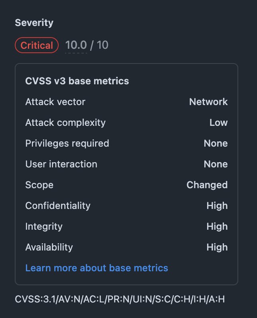The width and height of the screenshot is (257, 318).
Task: Click the Changed scope value
Action: point(207,185)
